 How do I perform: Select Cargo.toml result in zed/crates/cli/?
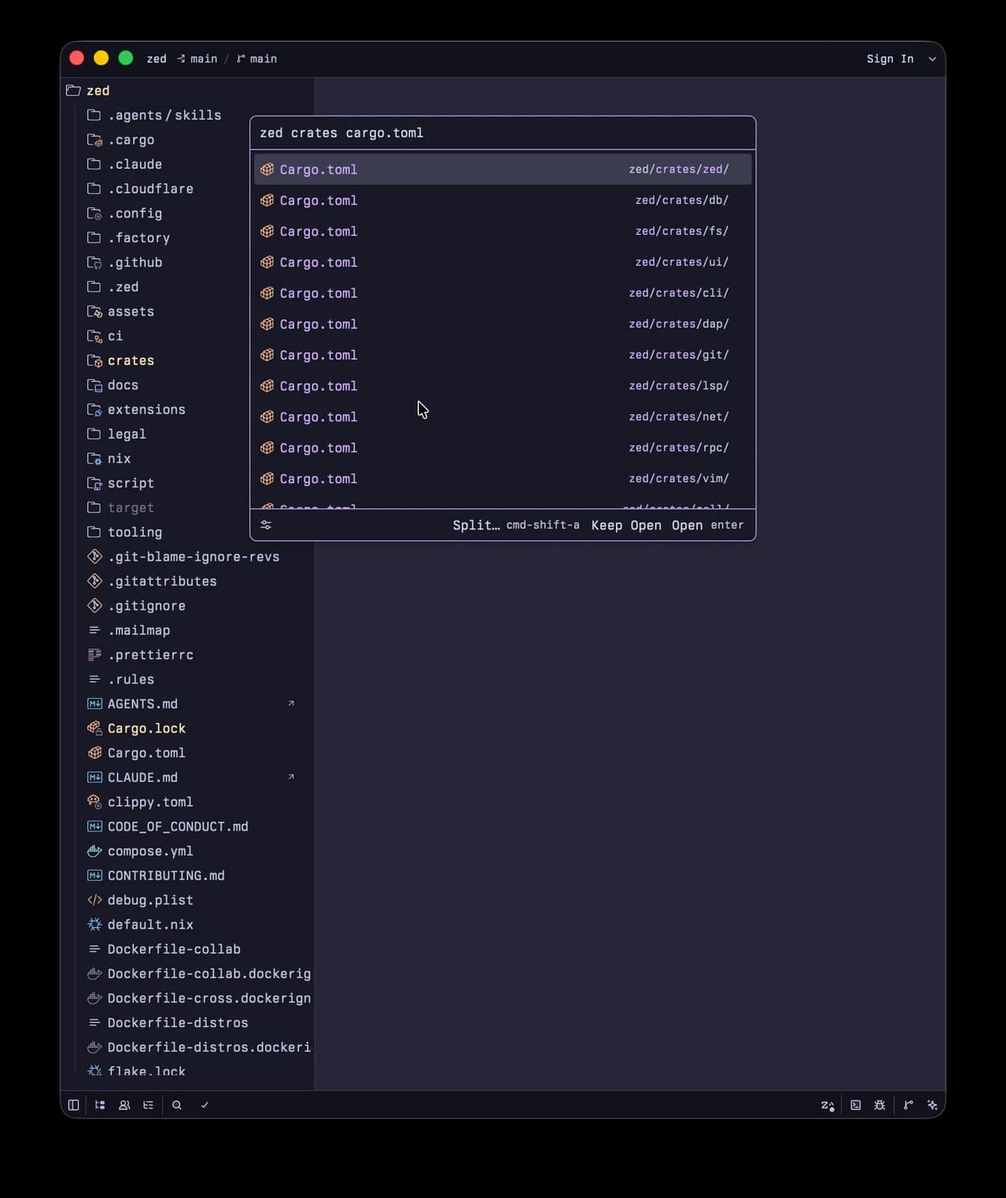pos(503,294)
